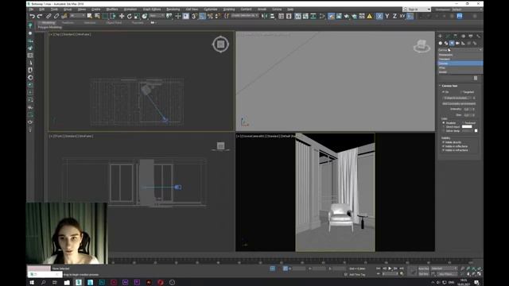Viewport: 509px width, 286px height.
Task: Open the Named Selection Sets dropdown
Action: [x=245, y=16]
